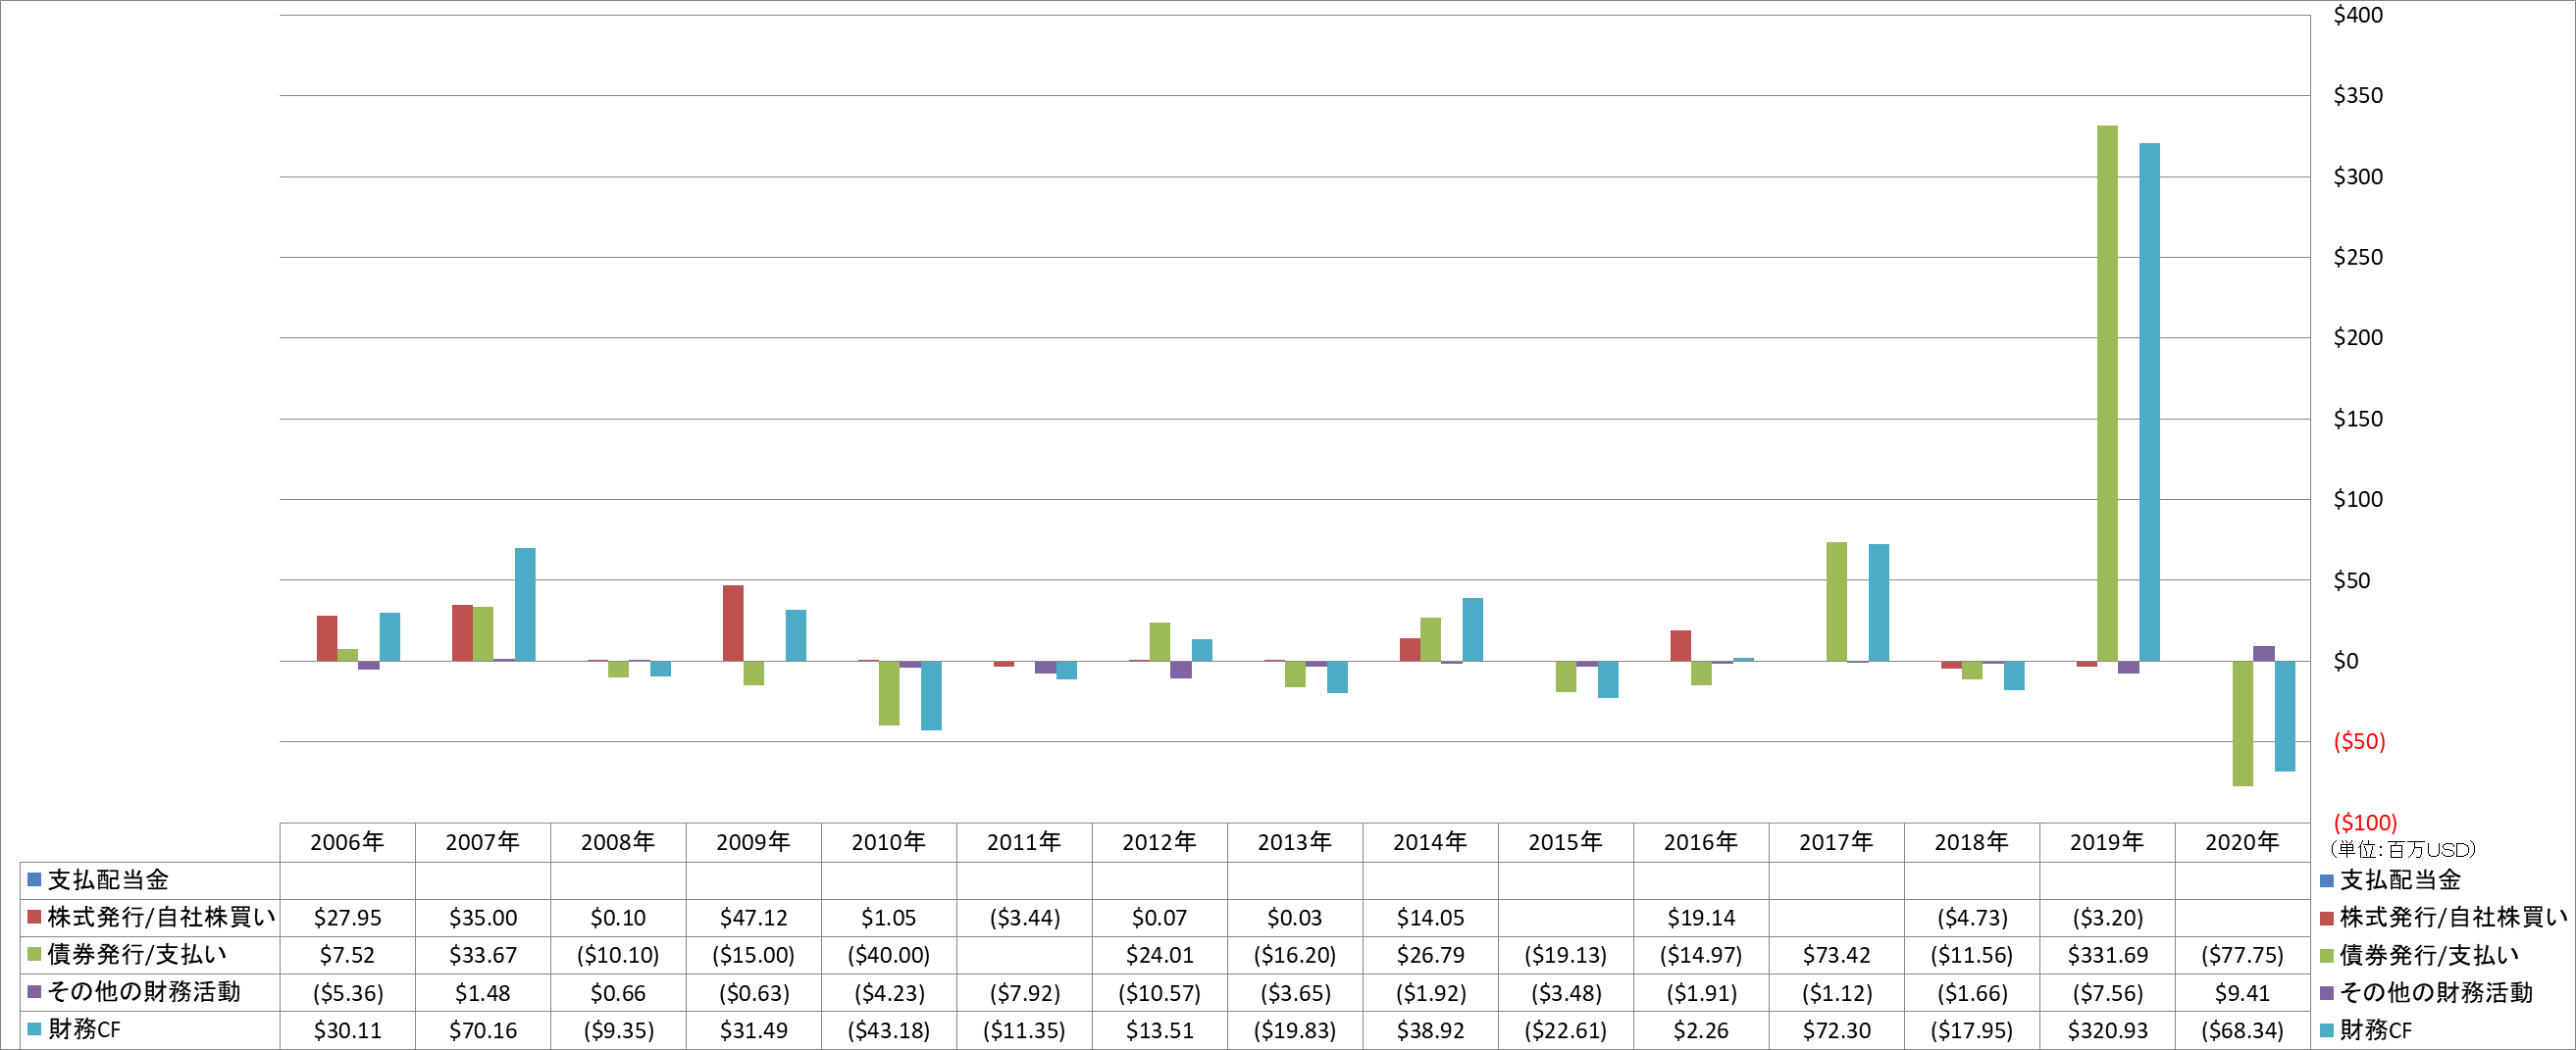Click red swatch beside left 株式発行/自社株買い
The height and width of the screenshot is (1050, 2576).
[33, 917]
